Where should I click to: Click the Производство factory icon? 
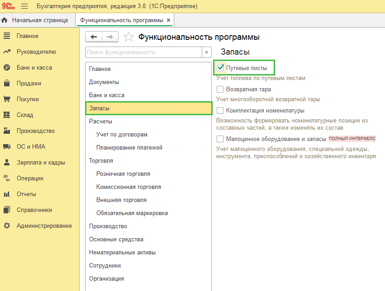coord(7,131)
